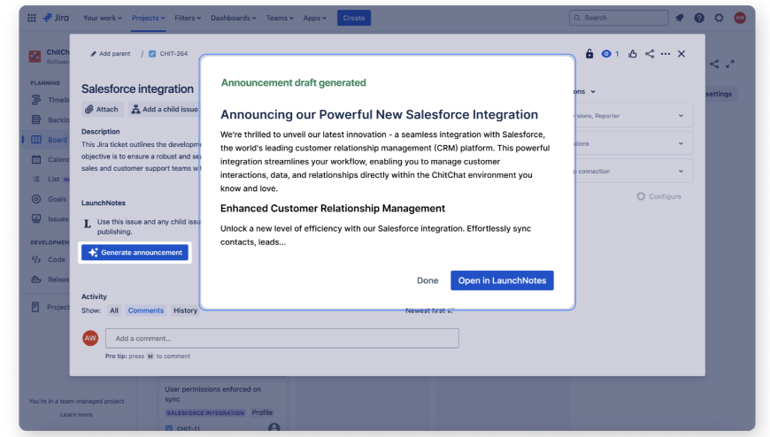Click the share icon in issue header
Screen dimensions: 770x437
pos(650,54)
